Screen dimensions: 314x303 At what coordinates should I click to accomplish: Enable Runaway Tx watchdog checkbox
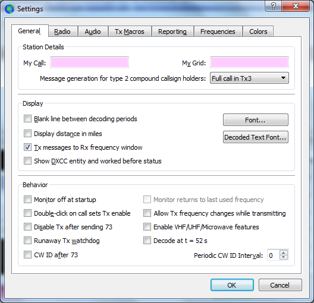[x=27, y=241]
